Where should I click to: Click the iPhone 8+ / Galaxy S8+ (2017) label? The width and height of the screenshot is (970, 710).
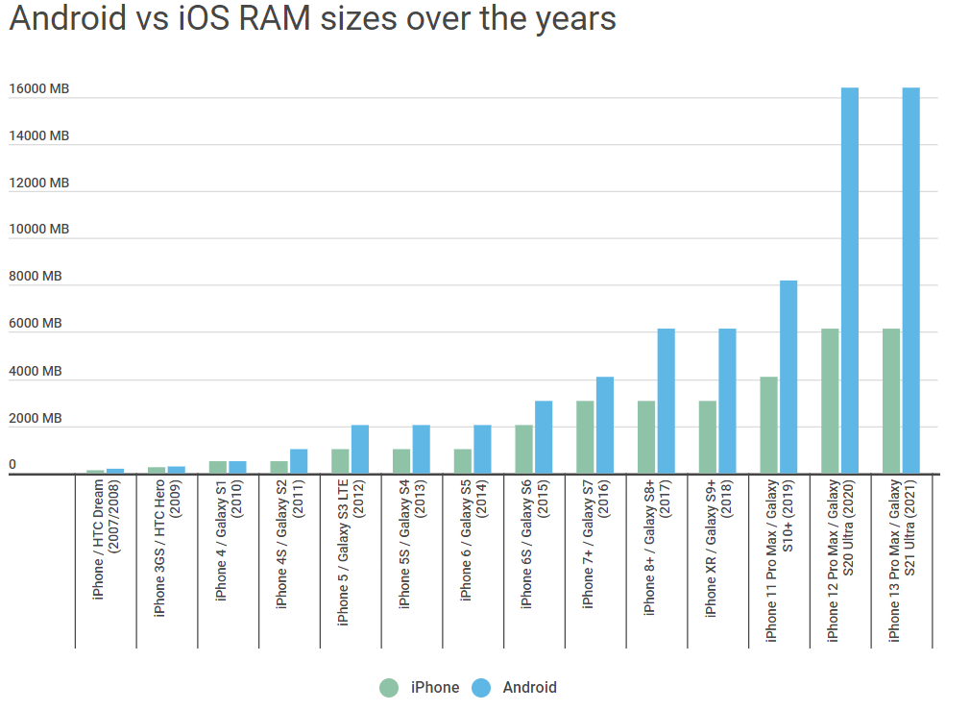click(657, 548)
